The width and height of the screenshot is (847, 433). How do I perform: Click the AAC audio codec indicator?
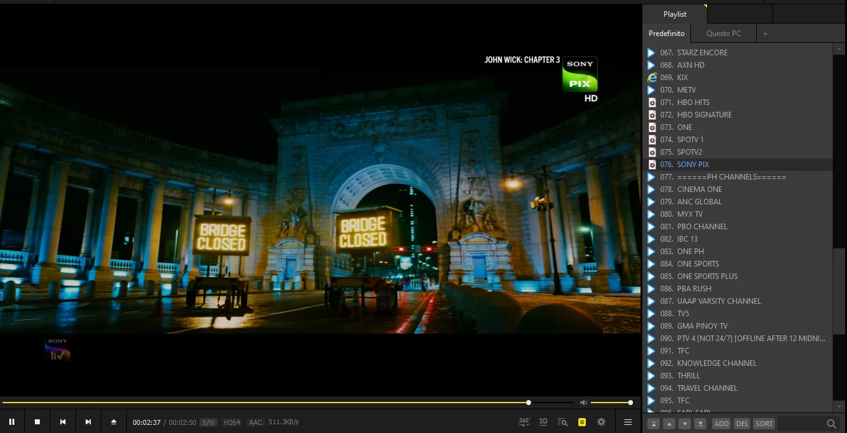(x=256, y=422)
